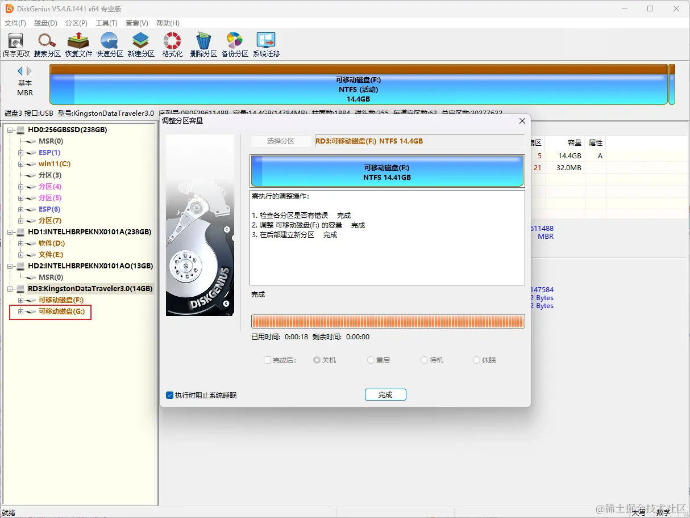Screen dimensions: 690x518
Task: Open the 查看(V) menu
Action: pyautogui.click(x=136, y=23)
